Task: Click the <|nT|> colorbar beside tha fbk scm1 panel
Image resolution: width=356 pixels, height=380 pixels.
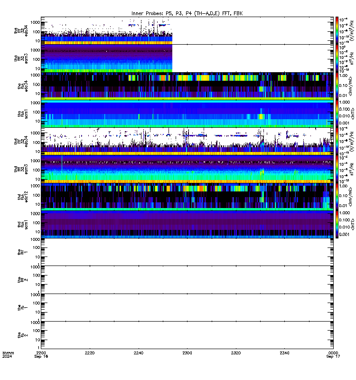Action: 337,114
